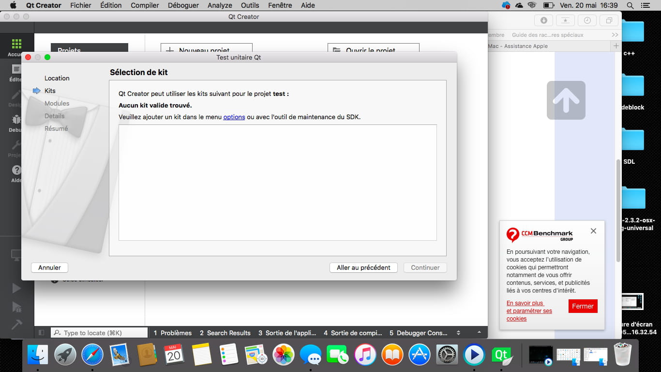
Task: Select the 'Mac - Assistance Apple' Safari tab
Action: point(518,46)
